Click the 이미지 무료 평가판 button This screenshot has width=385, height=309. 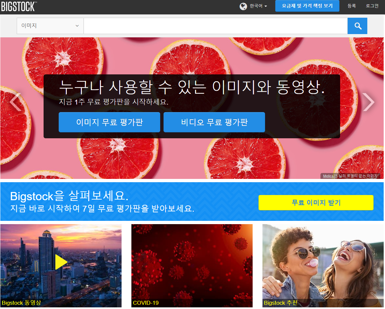[x=109, y=122]
